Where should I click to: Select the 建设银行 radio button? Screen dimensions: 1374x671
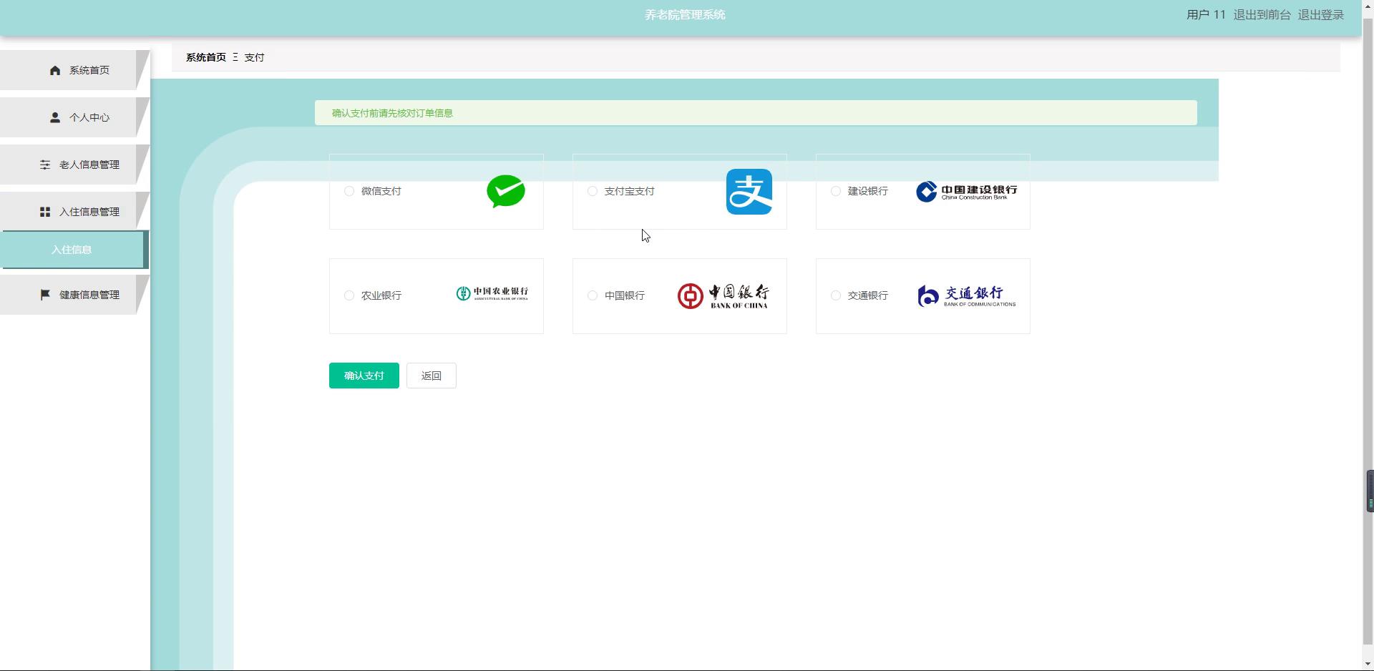tap(836, 191)
